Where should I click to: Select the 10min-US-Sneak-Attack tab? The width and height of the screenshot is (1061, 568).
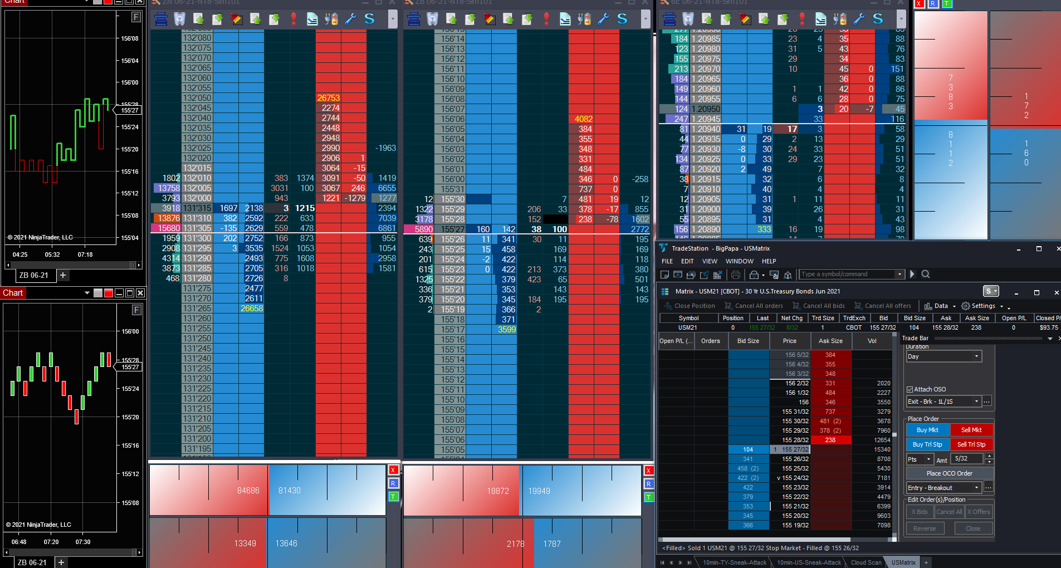point(809,562)
